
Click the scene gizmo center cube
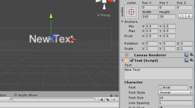[x=104, y=1]
